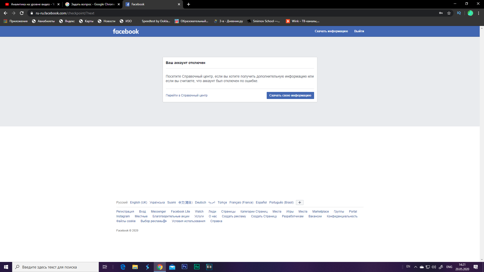Select English (UK) language
The width and height of the screenshot is (484, 272).
click(138, 202)
